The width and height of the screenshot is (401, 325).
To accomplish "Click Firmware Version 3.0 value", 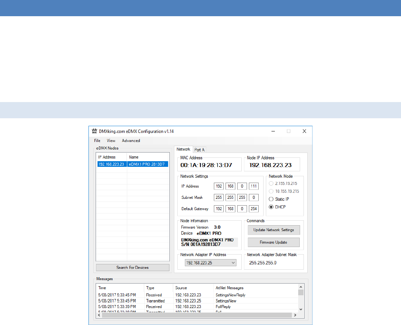I will (217, 227).
